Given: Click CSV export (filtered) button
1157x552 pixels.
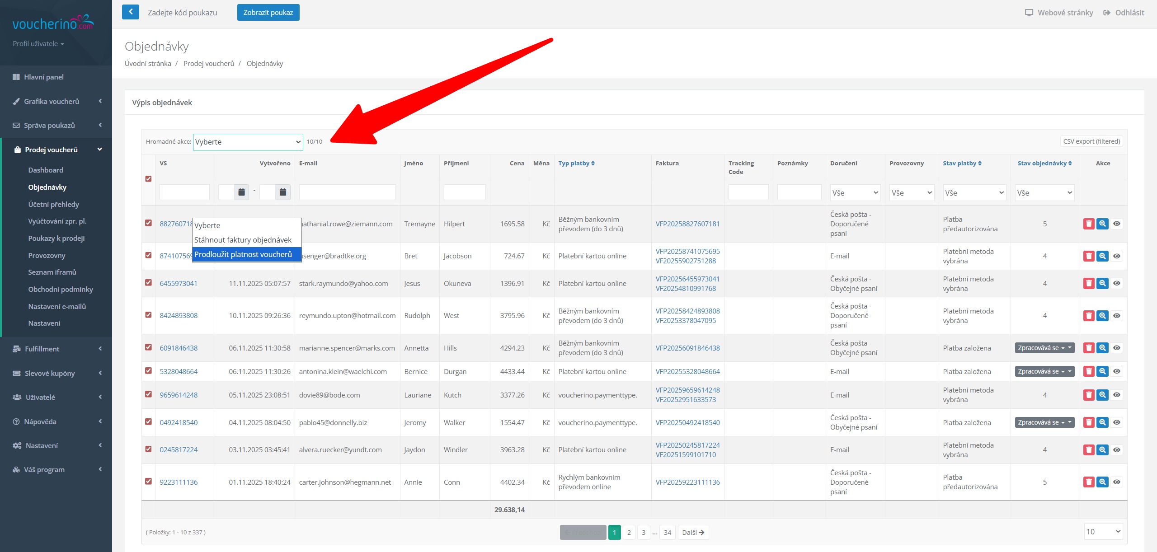Looking at the screenshot, I should (x=1091, y=141).
